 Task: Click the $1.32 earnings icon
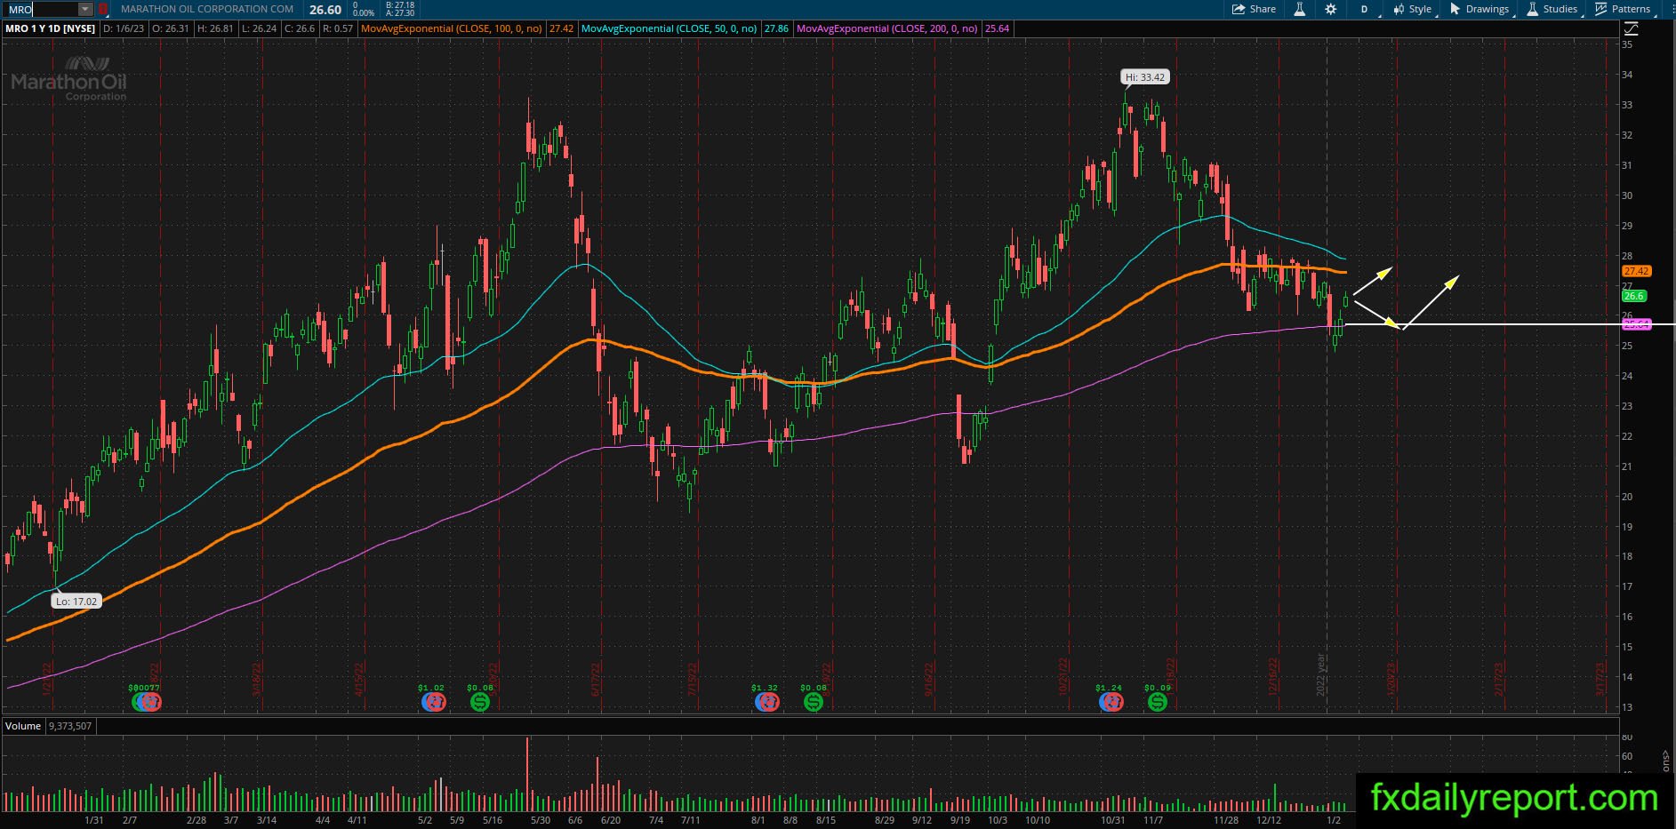(766, 702)
